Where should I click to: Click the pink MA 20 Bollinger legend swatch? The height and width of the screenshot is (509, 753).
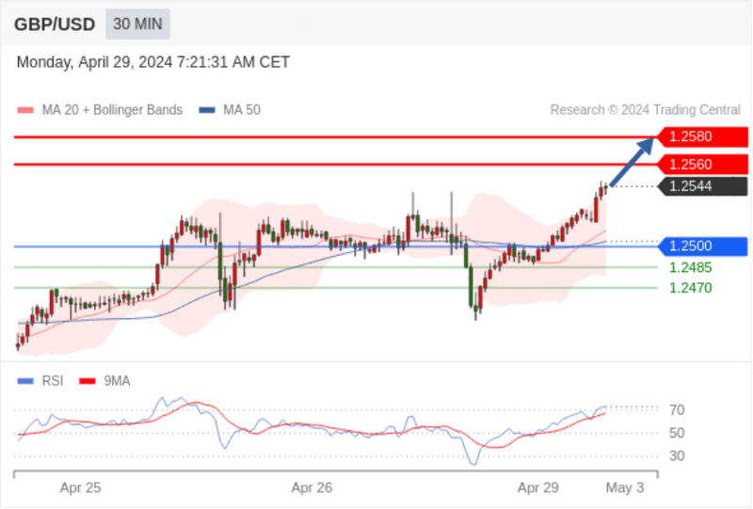25,110
